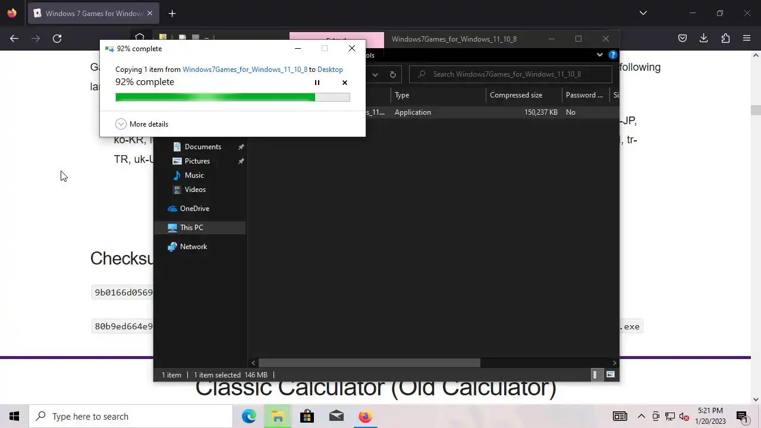Viewport: 761px width, 428px height.
Task: Sort by the Type column
Action: (438, 95)
